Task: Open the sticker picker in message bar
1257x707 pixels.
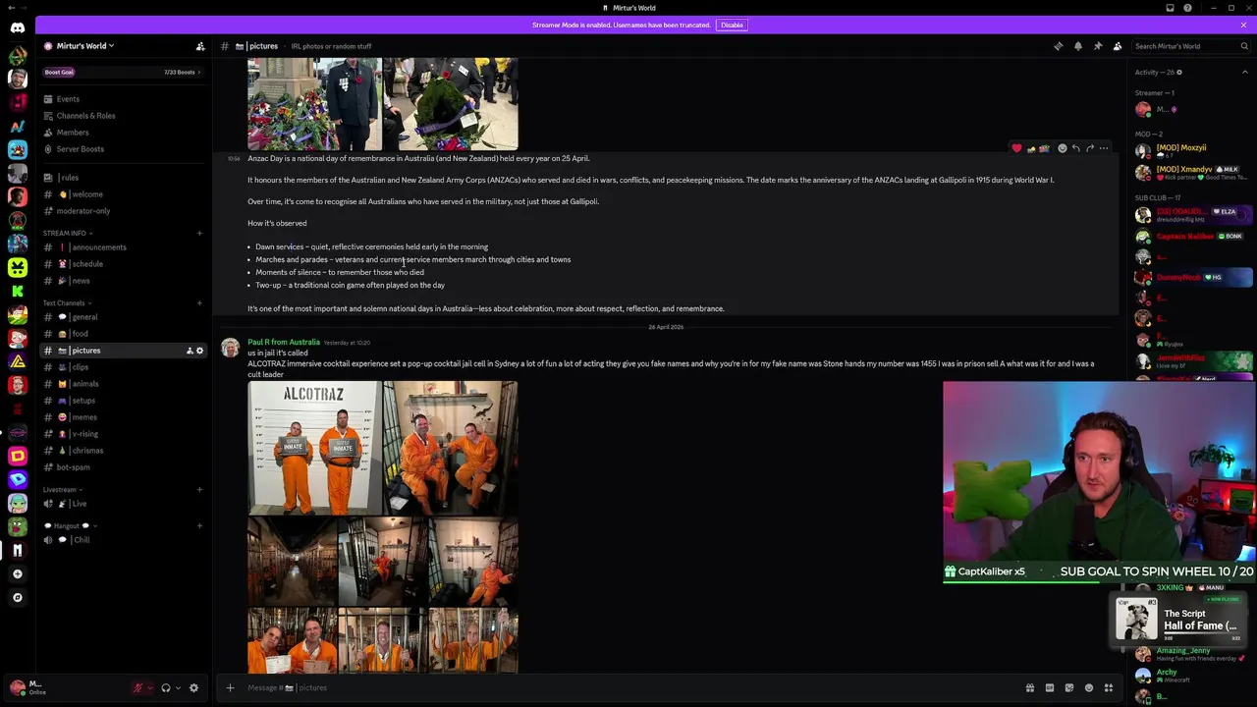Action: click(1068, 687)
